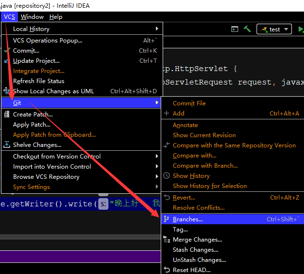Screen dimensions: 304x274
Task: Open the VCS menu
Action: [9, 17]
